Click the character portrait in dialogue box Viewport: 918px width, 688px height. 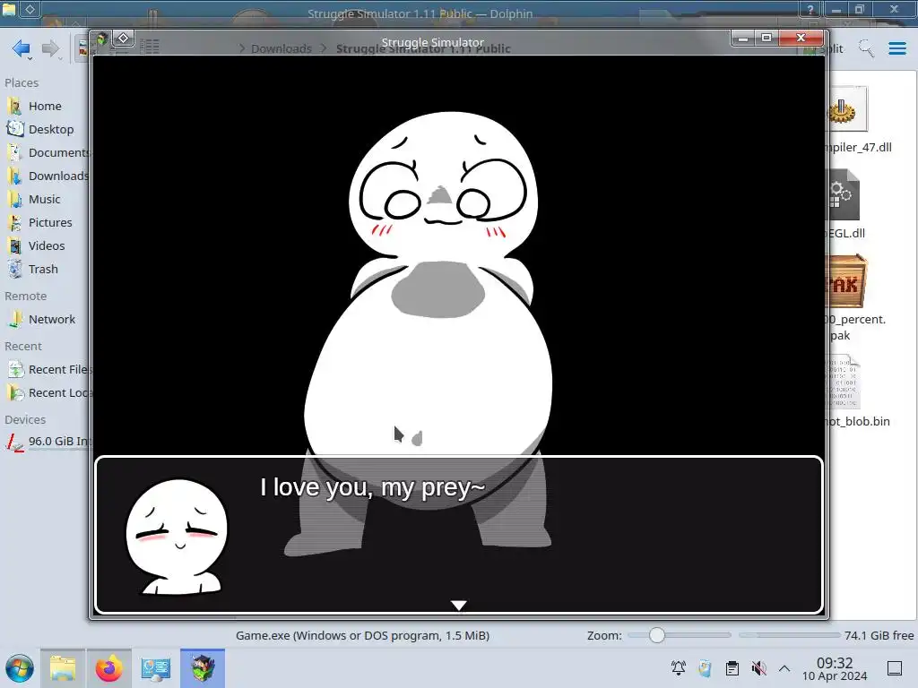coord(177,537)
